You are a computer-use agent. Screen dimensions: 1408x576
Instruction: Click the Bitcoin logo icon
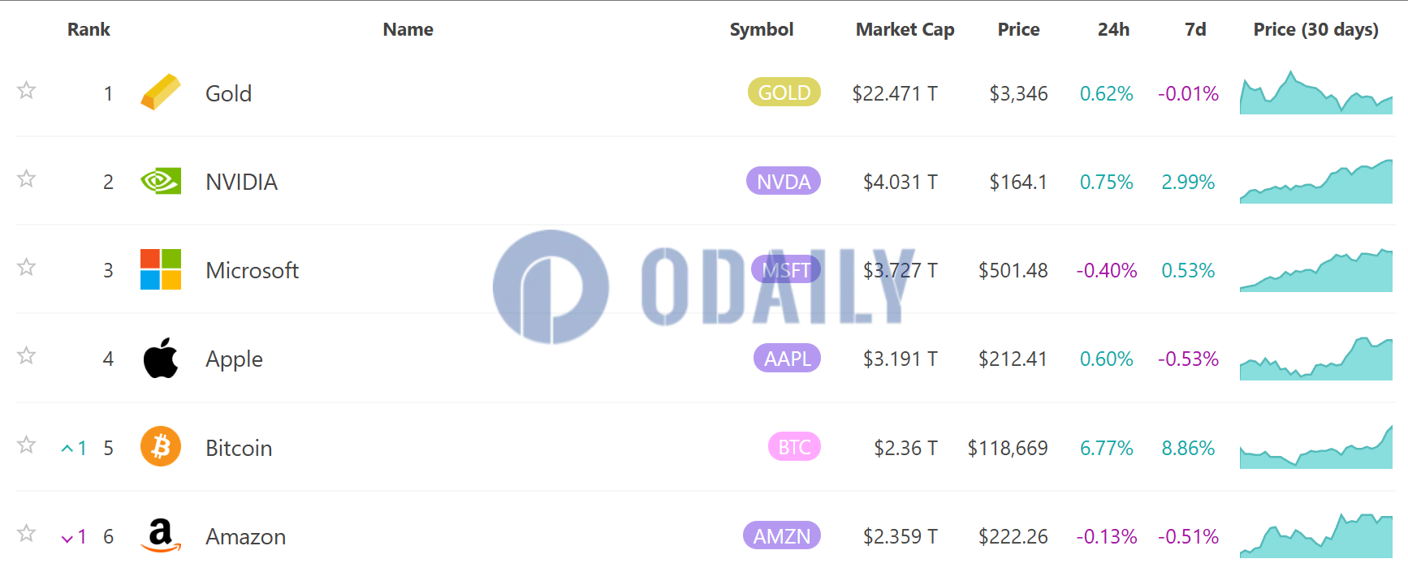tap(161, 446)
